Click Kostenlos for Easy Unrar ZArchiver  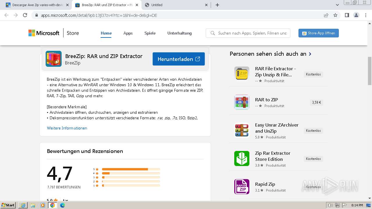pyautogui.click(x=313, y=131)
